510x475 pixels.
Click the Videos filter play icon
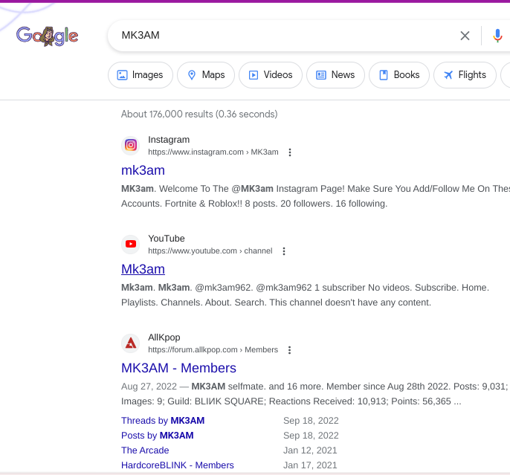click(x=254, y=75)
